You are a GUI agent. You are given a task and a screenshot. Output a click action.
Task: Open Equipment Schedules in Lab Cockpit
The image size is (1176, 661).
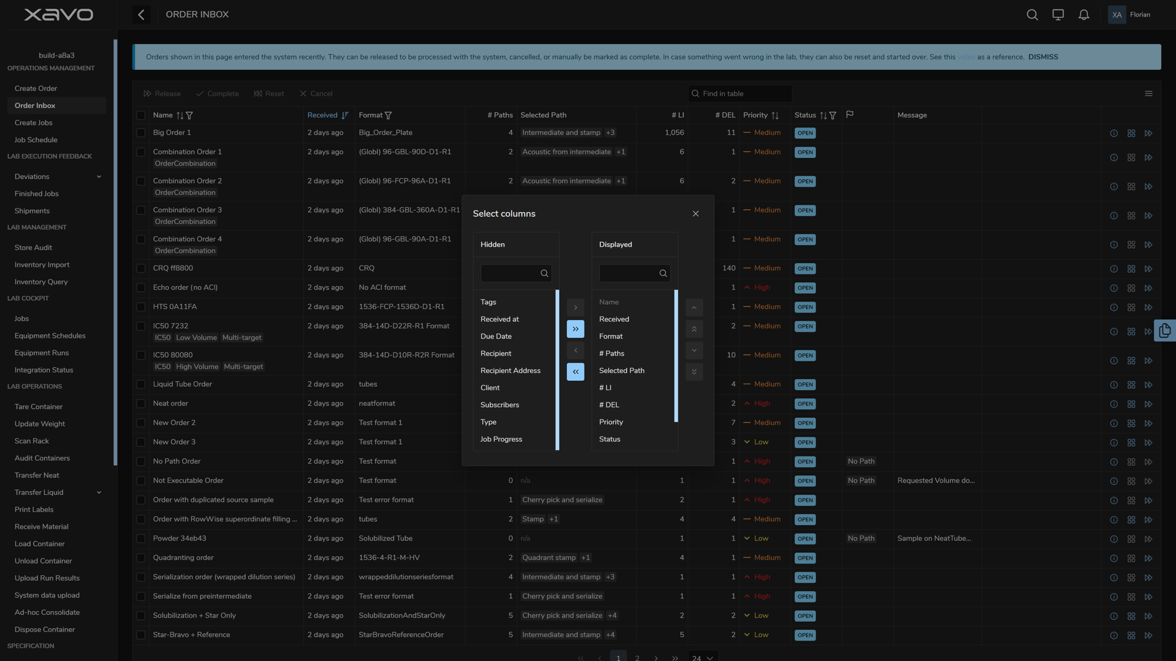(50, 336)
